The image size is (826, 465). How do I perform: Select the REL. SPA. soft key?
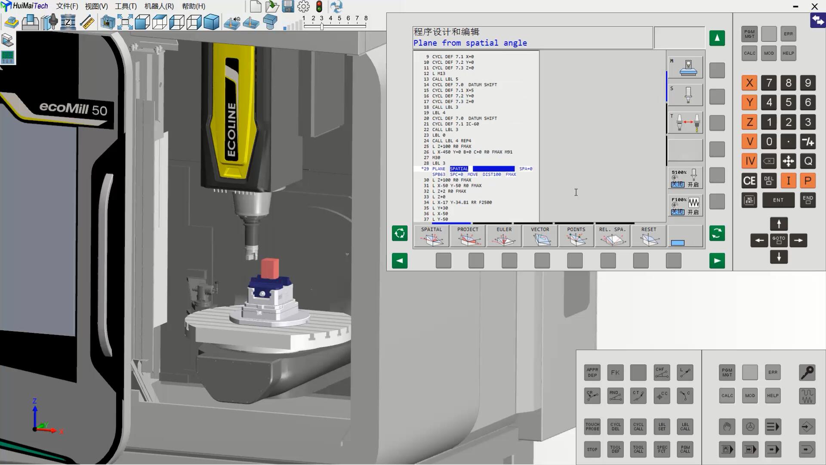612,236
